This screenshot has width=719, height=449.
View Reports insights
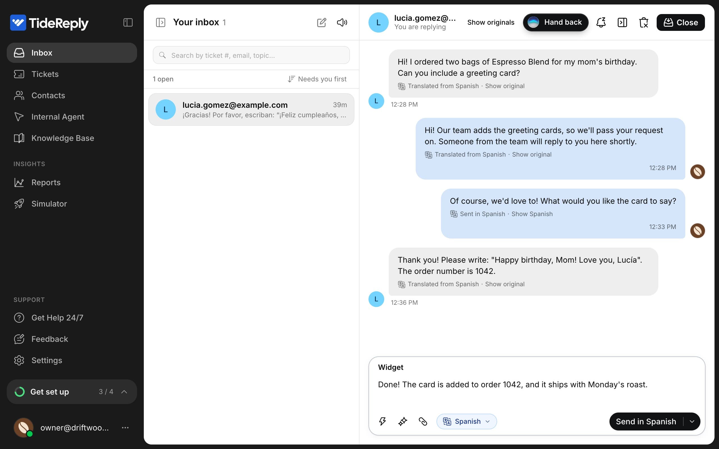72,182
